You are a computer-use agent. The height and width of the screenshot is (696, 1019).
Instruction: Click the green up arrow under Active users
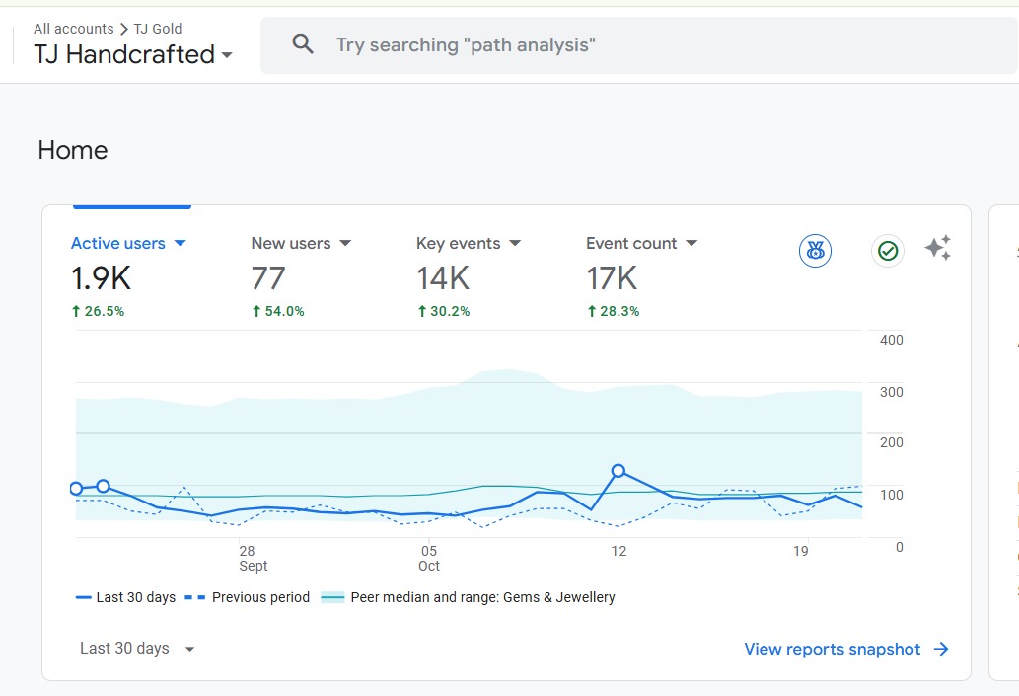[x=76, y=311]
